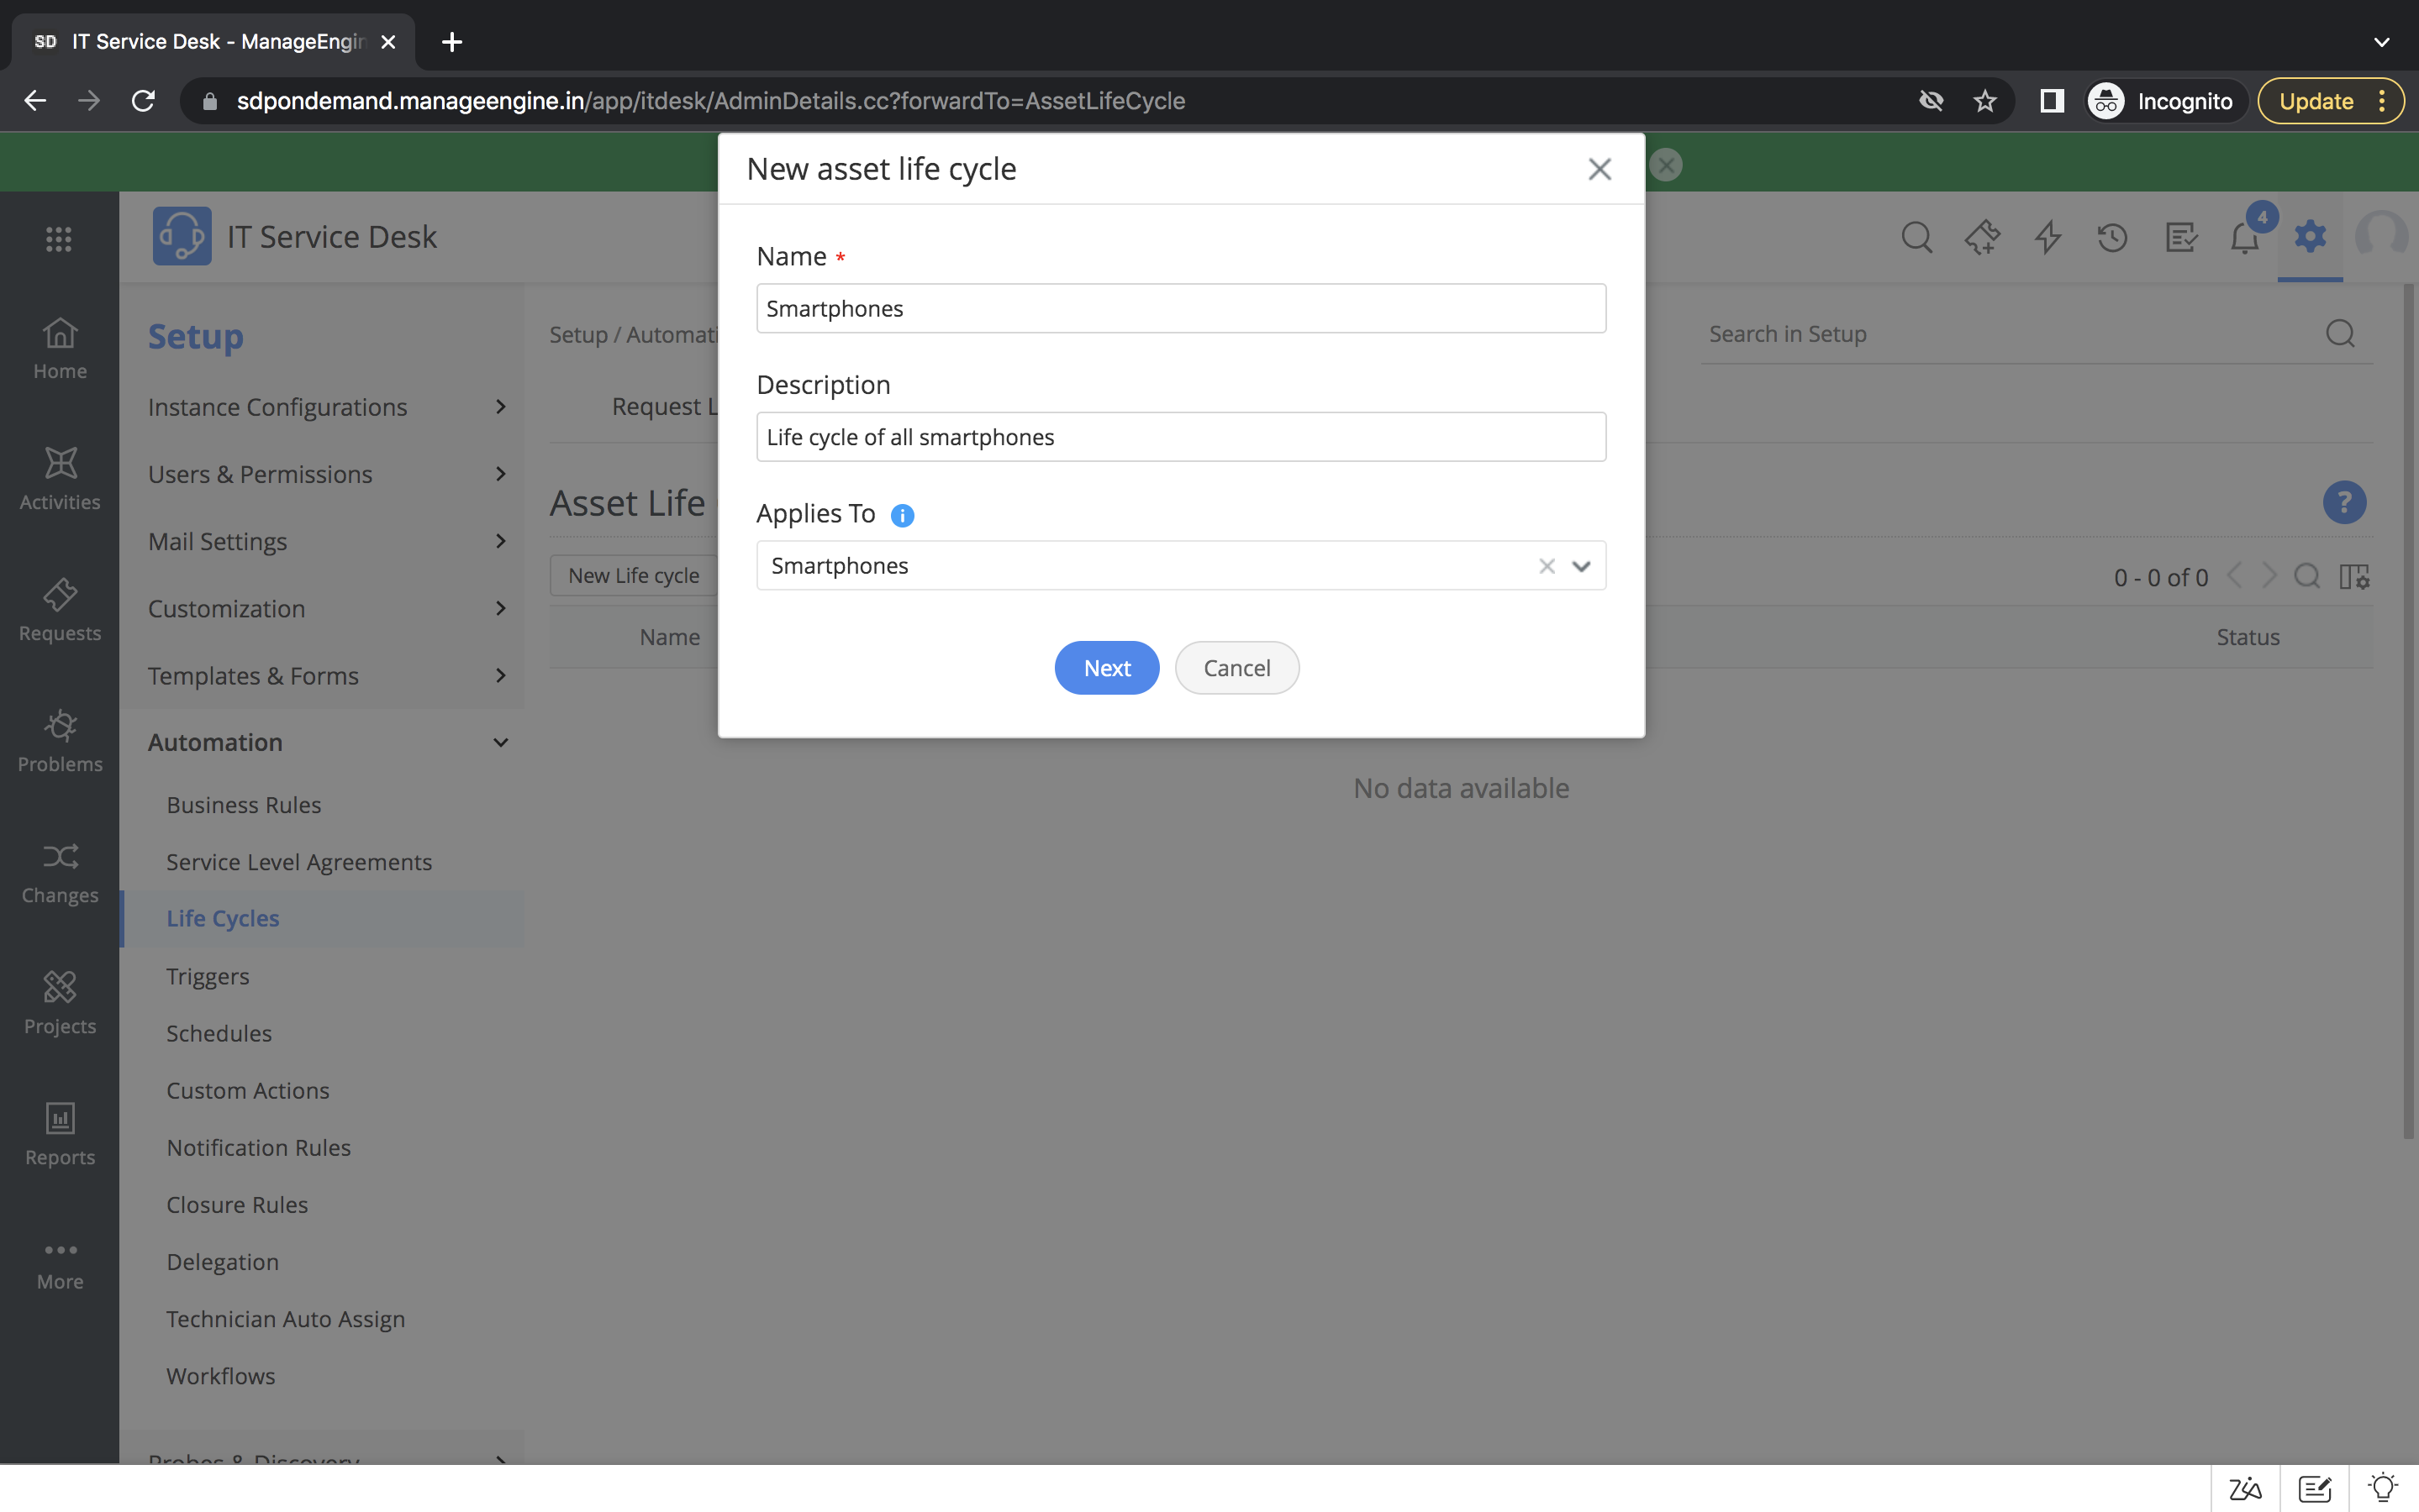2419x1512 pixels.
Task: Click the Name input field
Action: pos(1180,308)
